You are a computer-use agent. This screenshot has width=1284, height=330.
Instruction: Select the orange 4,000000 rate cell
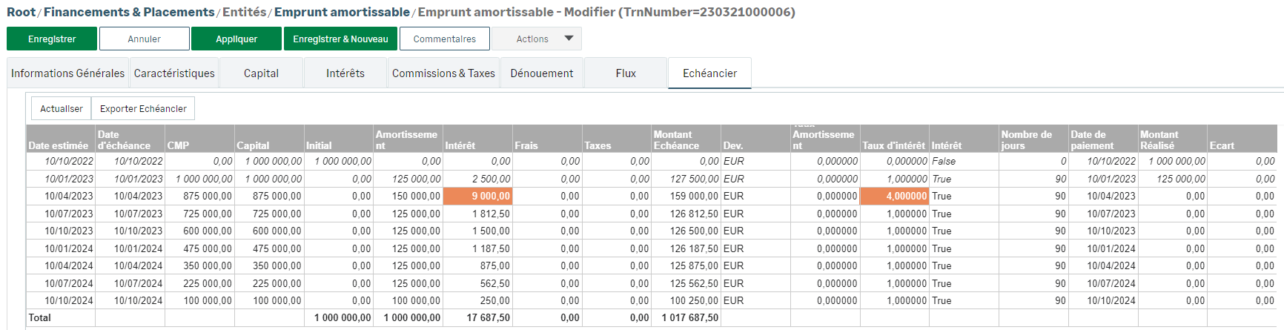point(894,197)
